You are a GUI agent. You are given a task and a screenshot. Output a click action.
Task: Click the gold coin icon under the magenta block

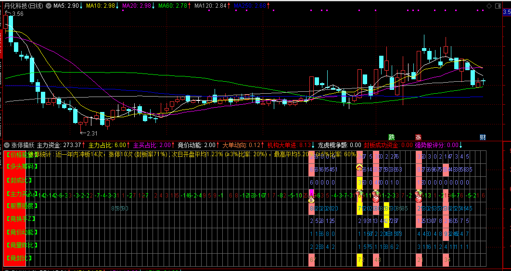311,200
